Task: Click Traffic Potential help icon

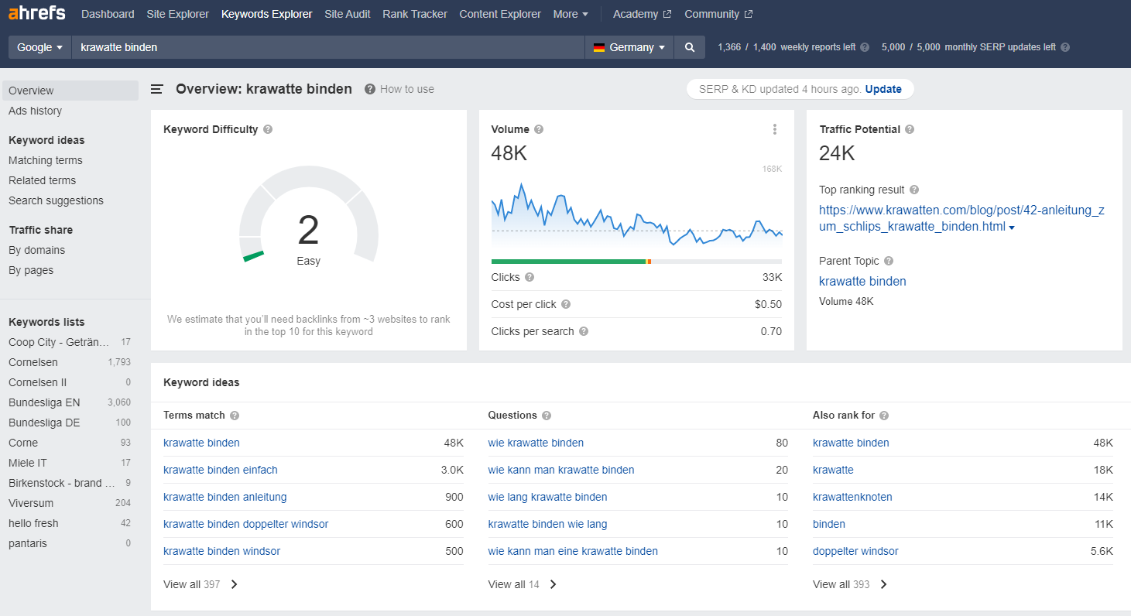Action: tap(910, 129)
